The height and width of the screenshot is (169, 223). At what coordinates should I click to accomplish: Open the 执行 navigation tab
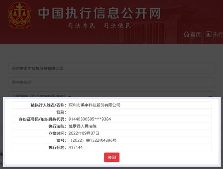214,34
